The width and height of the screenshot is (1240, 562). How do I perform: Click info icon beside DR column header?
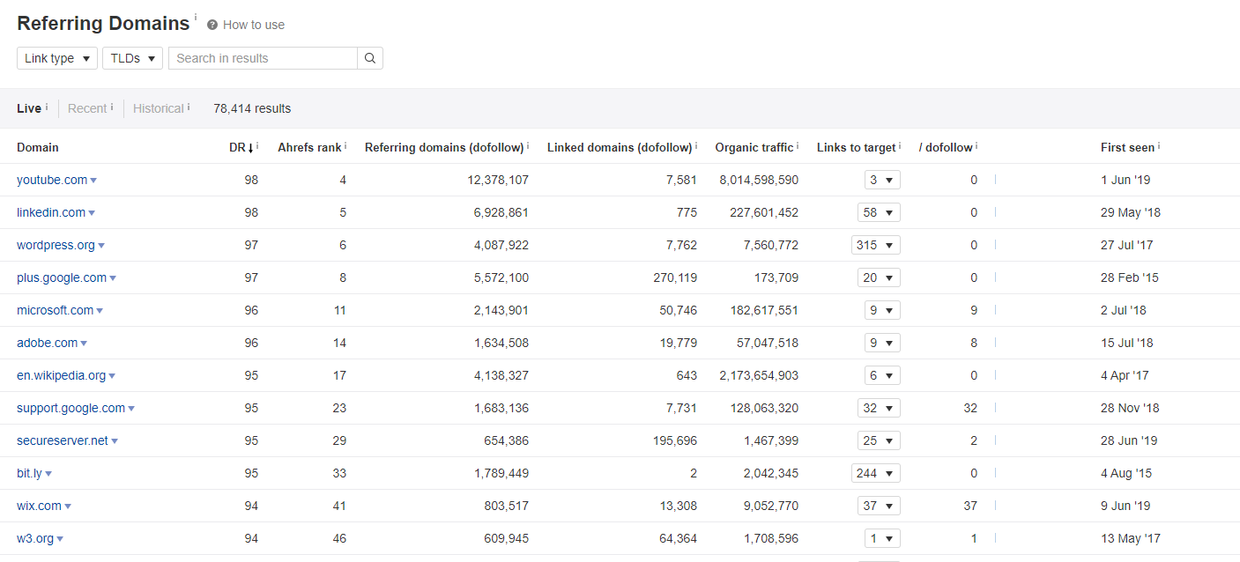click(256, 146)
